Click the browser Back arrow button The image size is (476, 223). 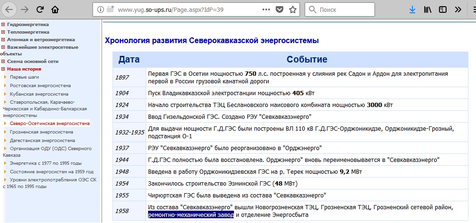click(9, 9)
